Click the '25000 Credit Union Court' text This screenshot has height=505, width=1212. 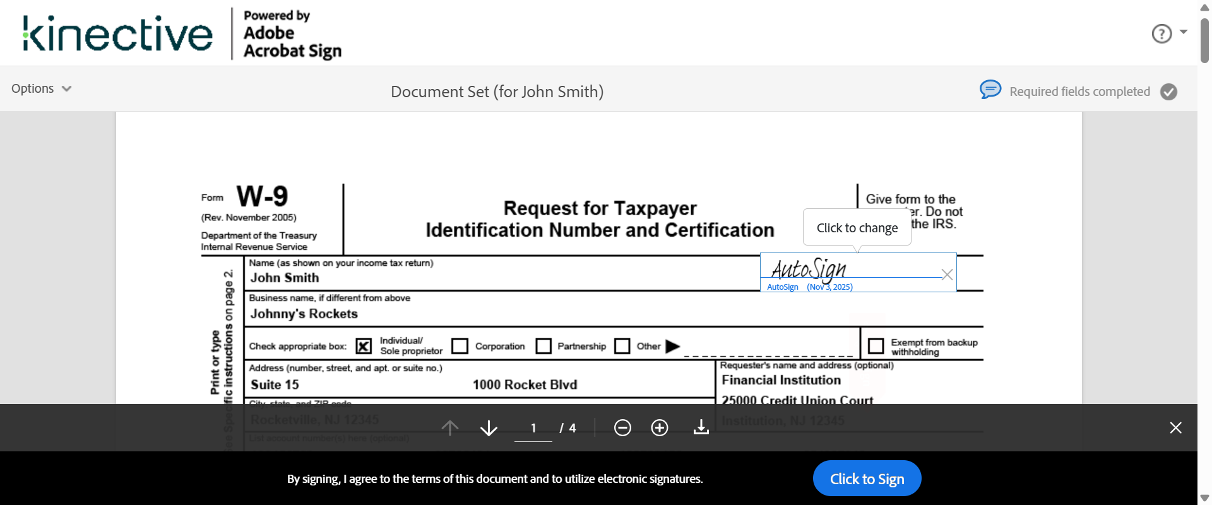pos(797,400)
